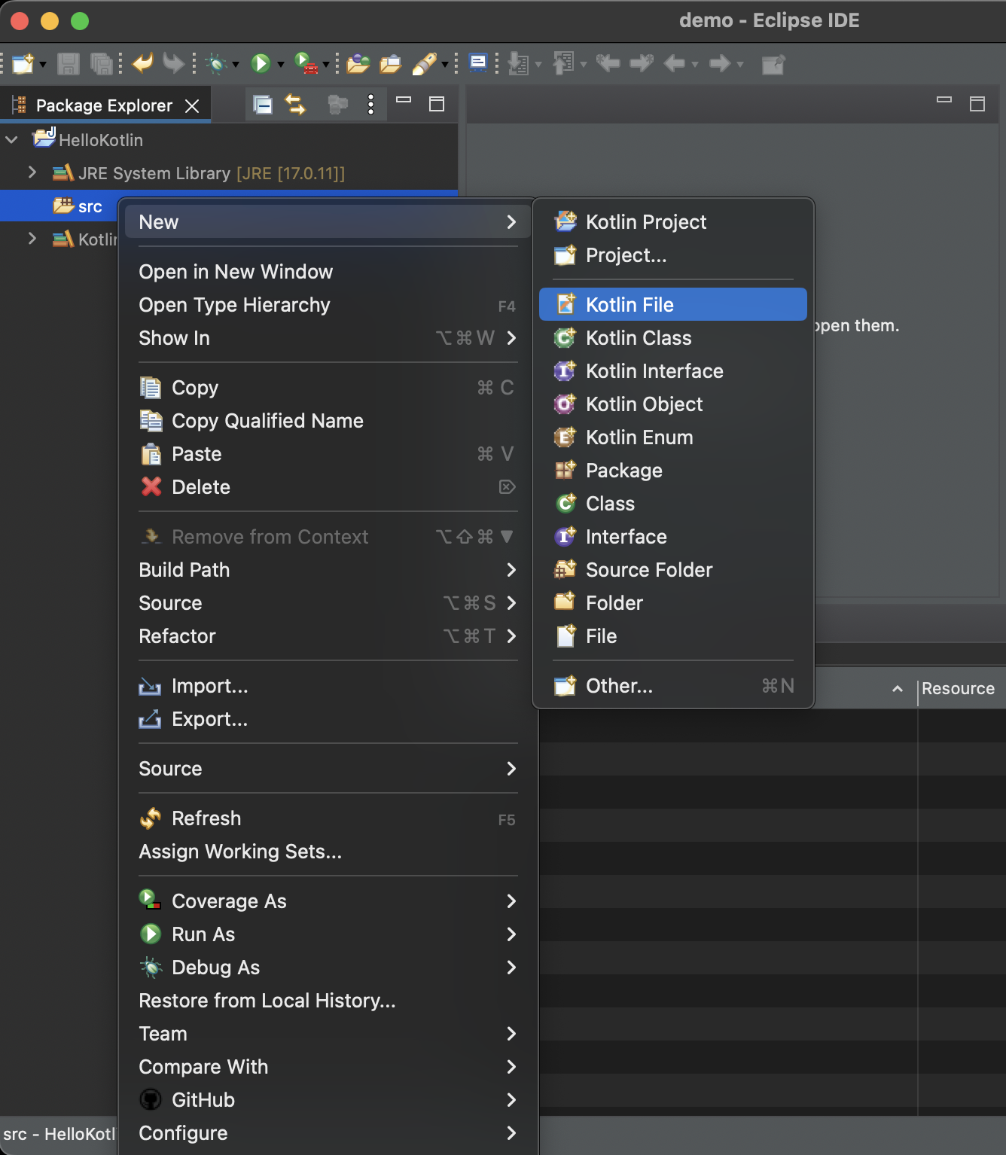Image resolution: width=1006 pixels, height=1155 pixels.
Task: Open the GitHub submenu
Action: [x=328, y=1100]
